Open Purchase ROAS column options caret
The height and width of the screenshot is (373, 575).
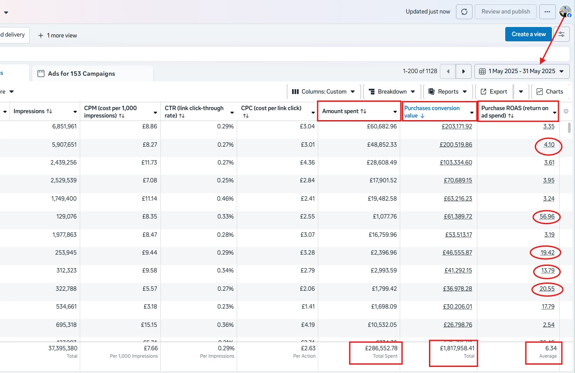click(555, 113)
